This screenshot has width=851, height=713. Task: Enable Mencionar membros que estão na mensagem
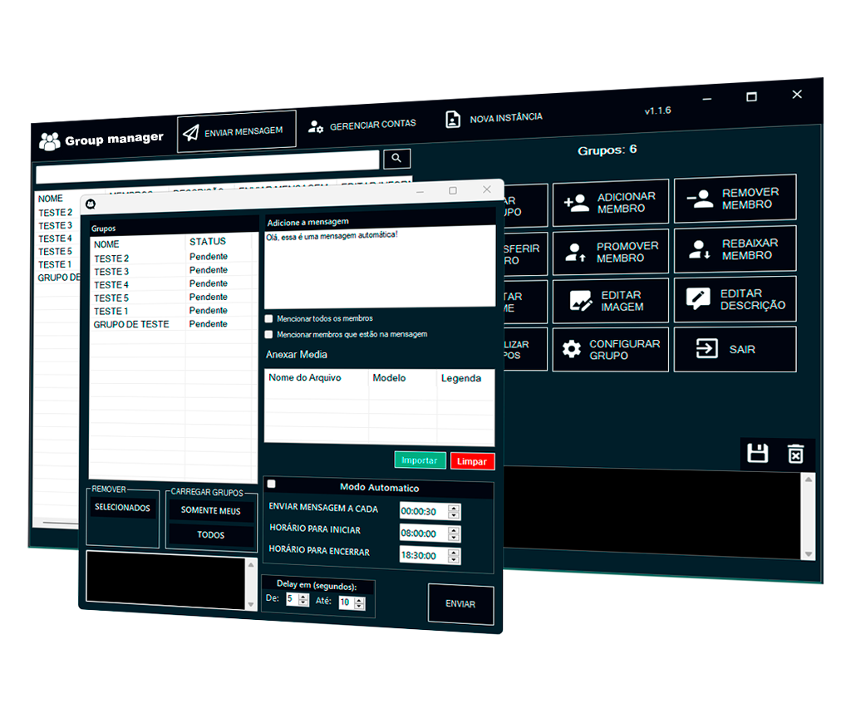pos(268,334)
